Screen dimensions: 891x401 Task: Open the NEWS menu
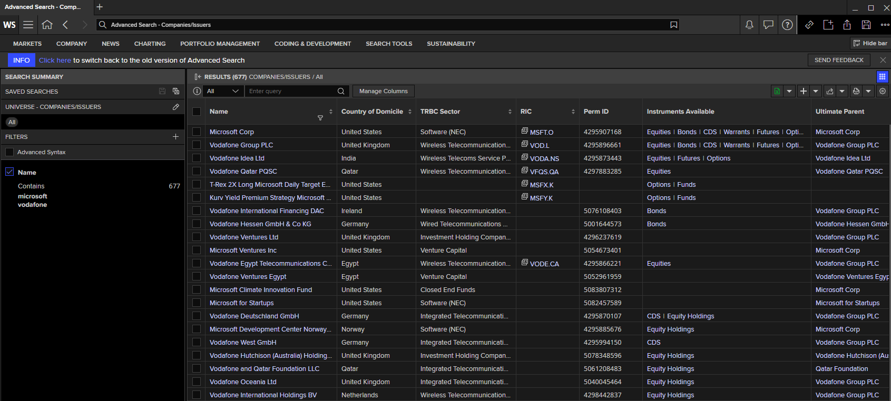coord(111,44)
